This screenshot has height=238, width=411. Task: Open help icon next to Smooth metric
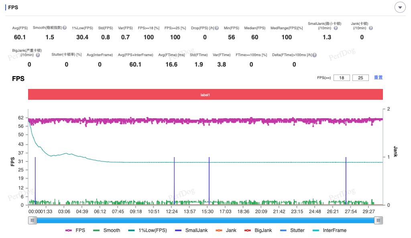65,28
